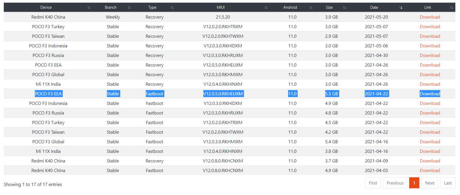Image resolution: width=460 pixels, height=195 pixels.
Task: Download POCO F3 Taiwan Fastboot ROM
Action: point(430,132)
